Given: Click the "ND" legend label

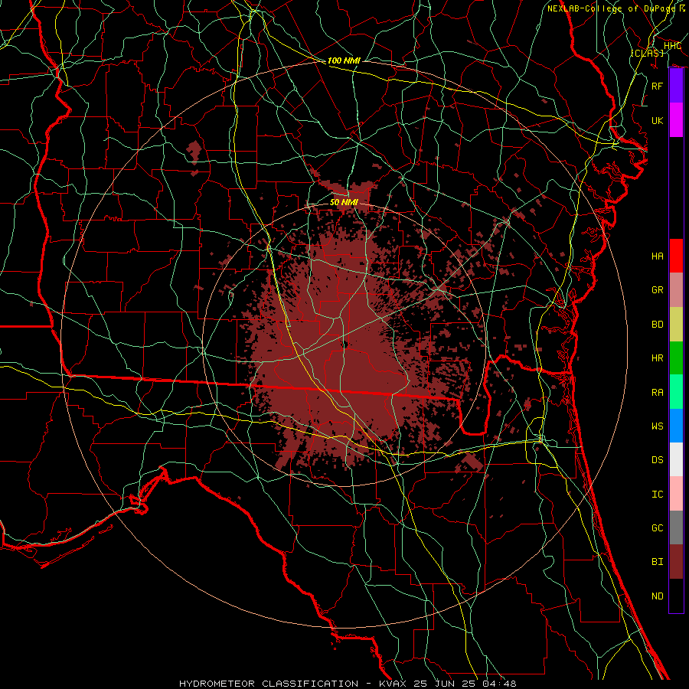Looking at the screenshot, I should coord(658,596).
